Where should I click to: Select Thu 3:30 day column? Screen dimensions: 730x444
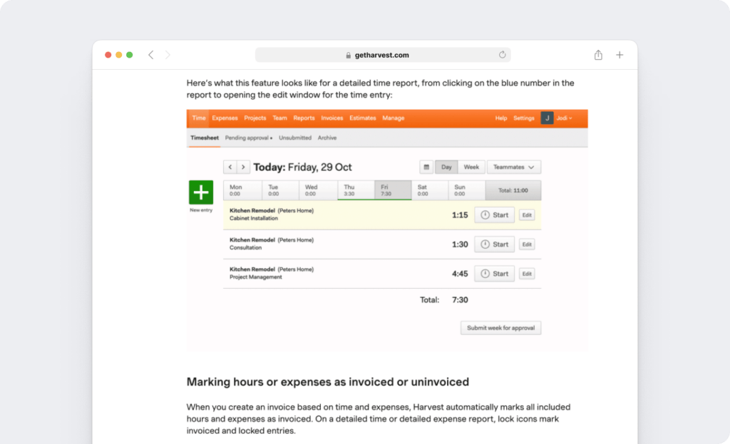pos(356,190)
